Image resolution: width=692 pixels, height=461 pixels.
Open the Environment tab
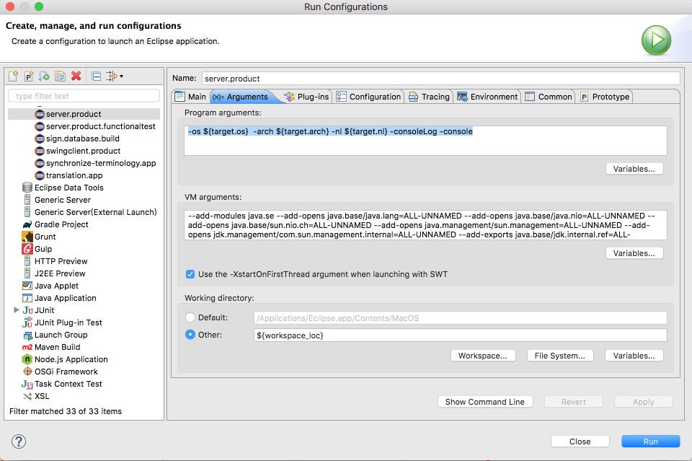(x=487, y=97)
